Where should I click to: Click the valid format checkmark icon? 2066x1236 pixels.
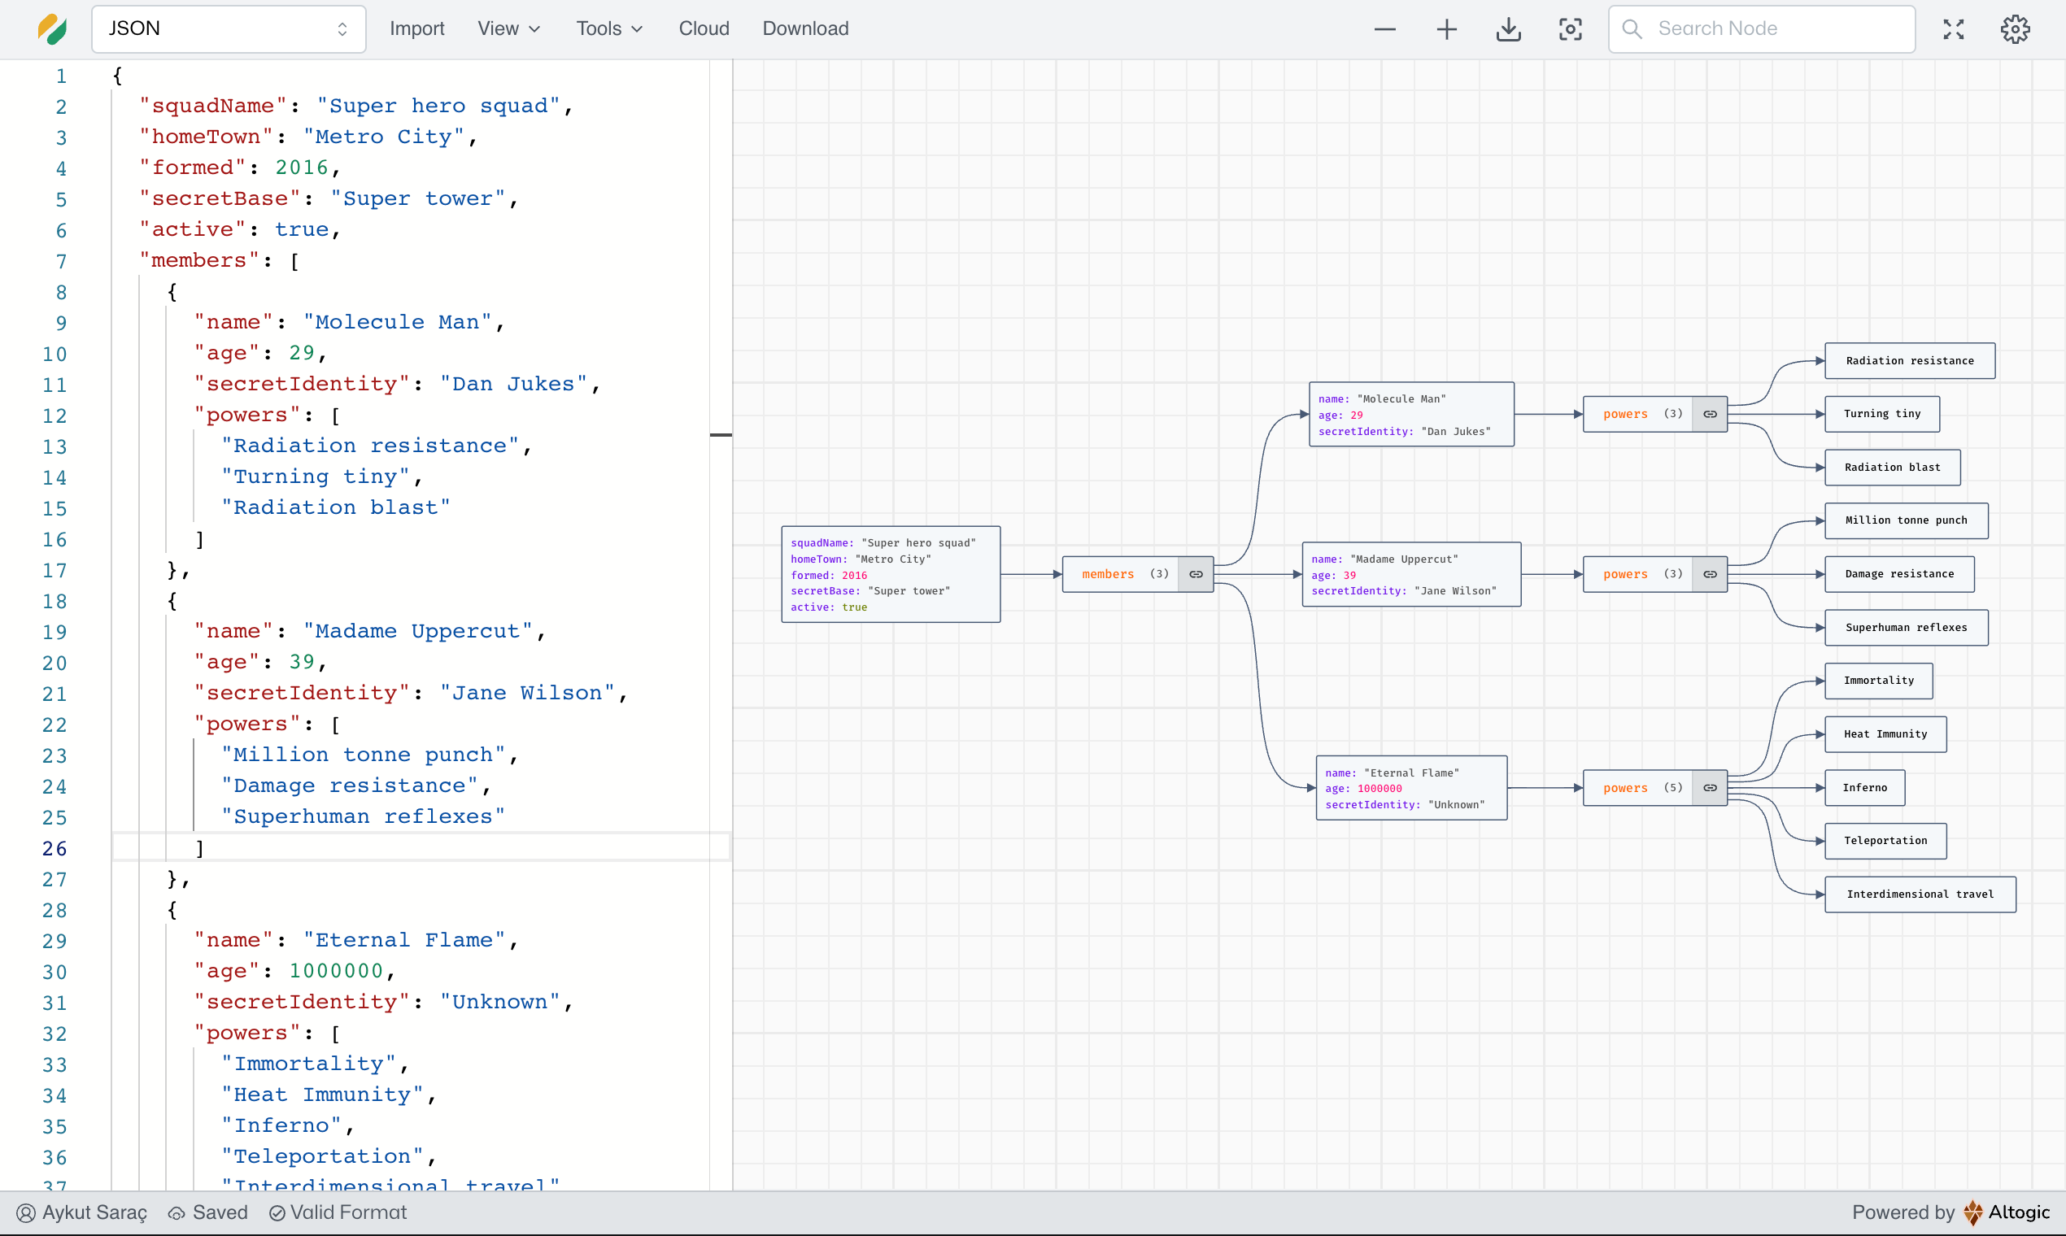click(277, 1212)
